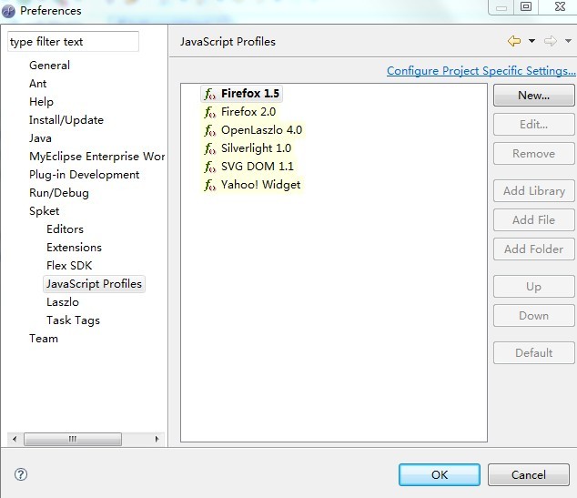
Task: Select Laszlo under Spket
Action: point(63,302)
